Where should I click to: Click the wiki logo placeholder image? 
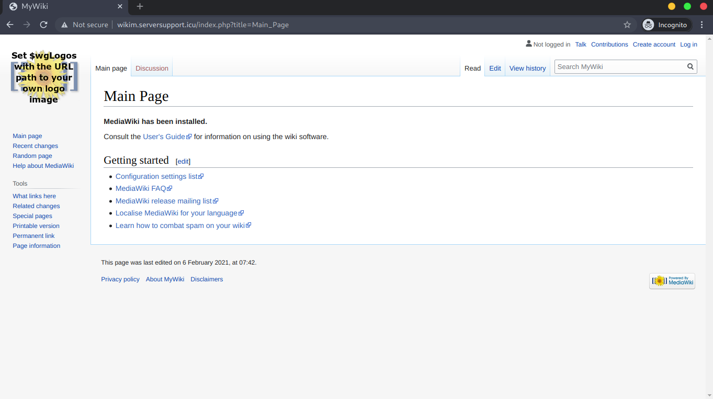click(x=44, y=77)
